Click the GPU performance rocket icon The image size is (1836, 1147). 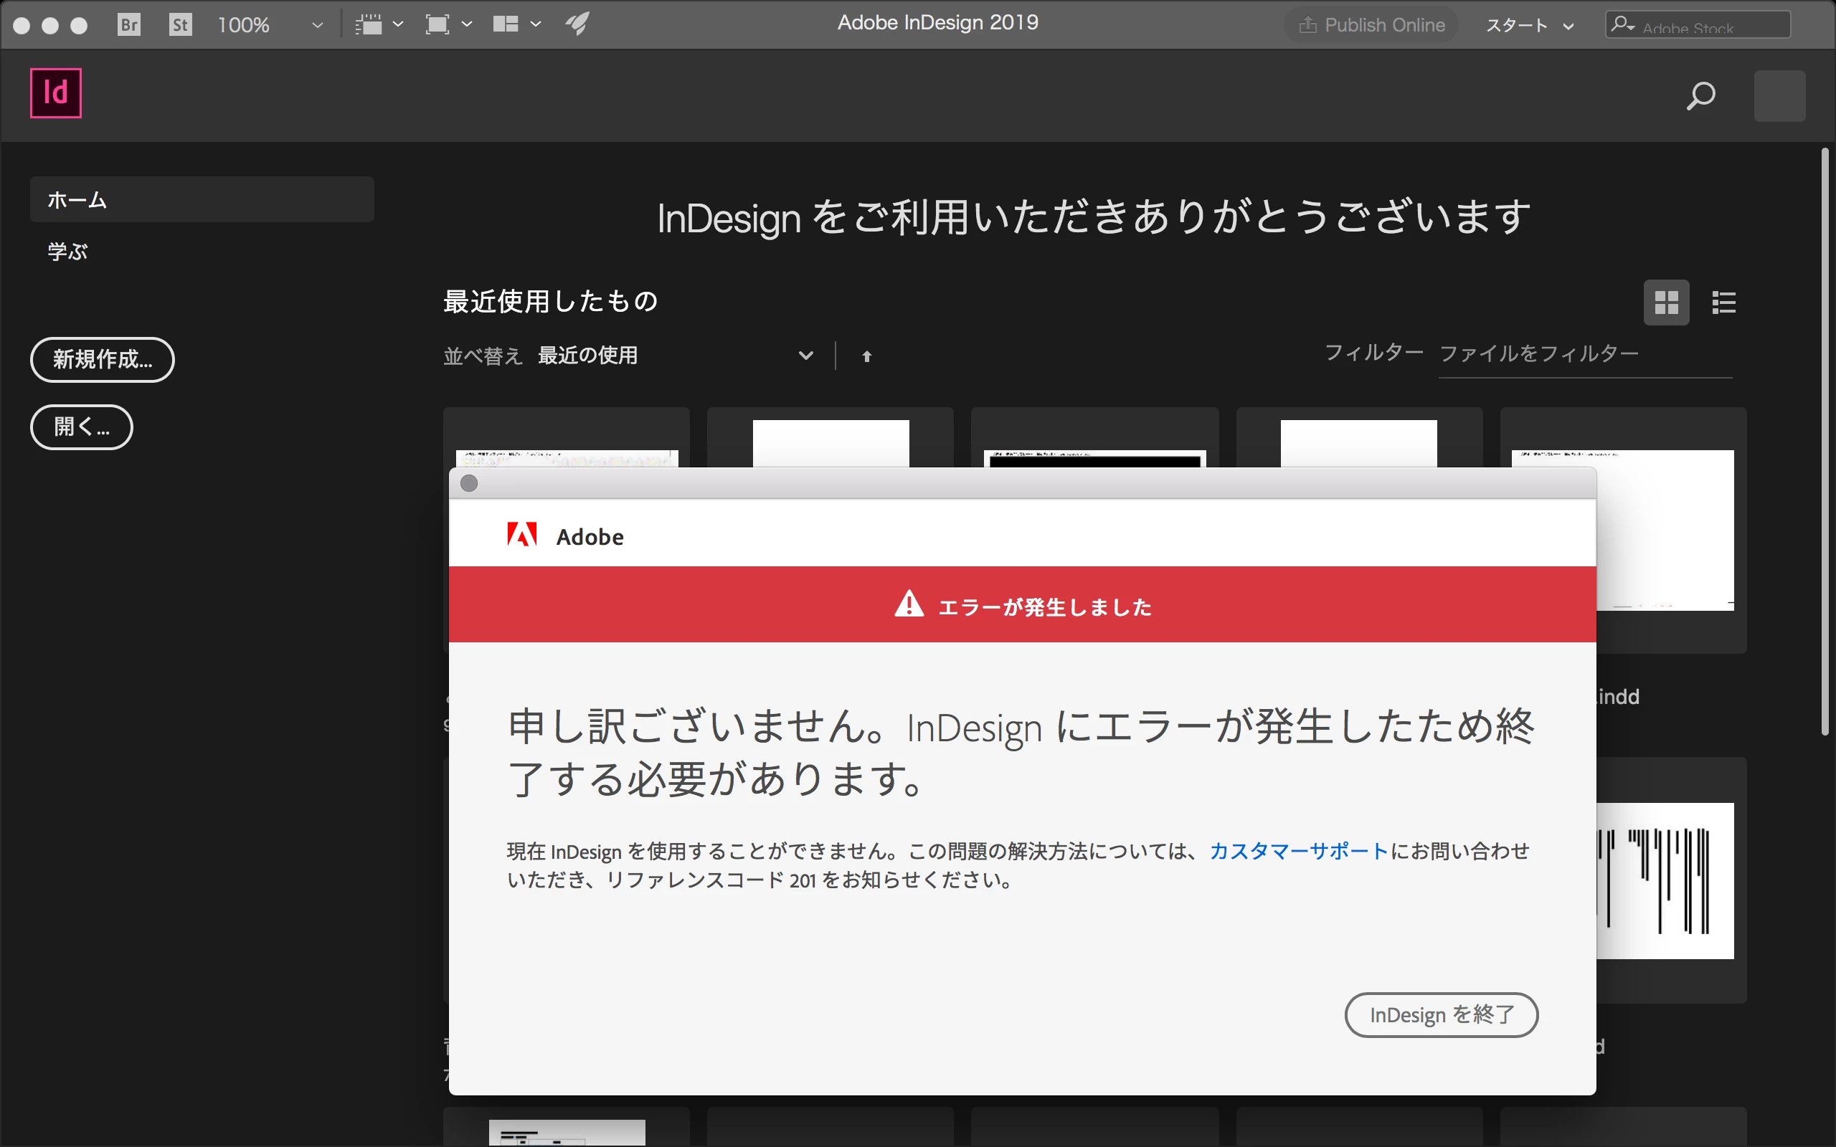point(577,25)
